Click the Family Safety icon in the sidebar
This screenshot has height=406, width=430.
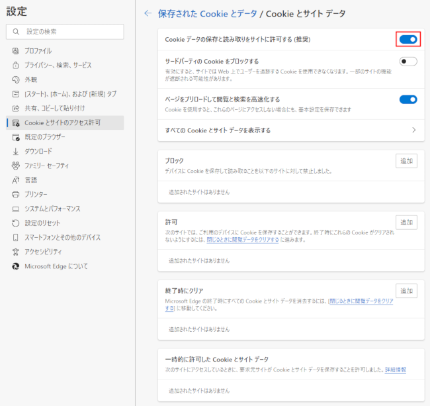[x=17, y=166]
